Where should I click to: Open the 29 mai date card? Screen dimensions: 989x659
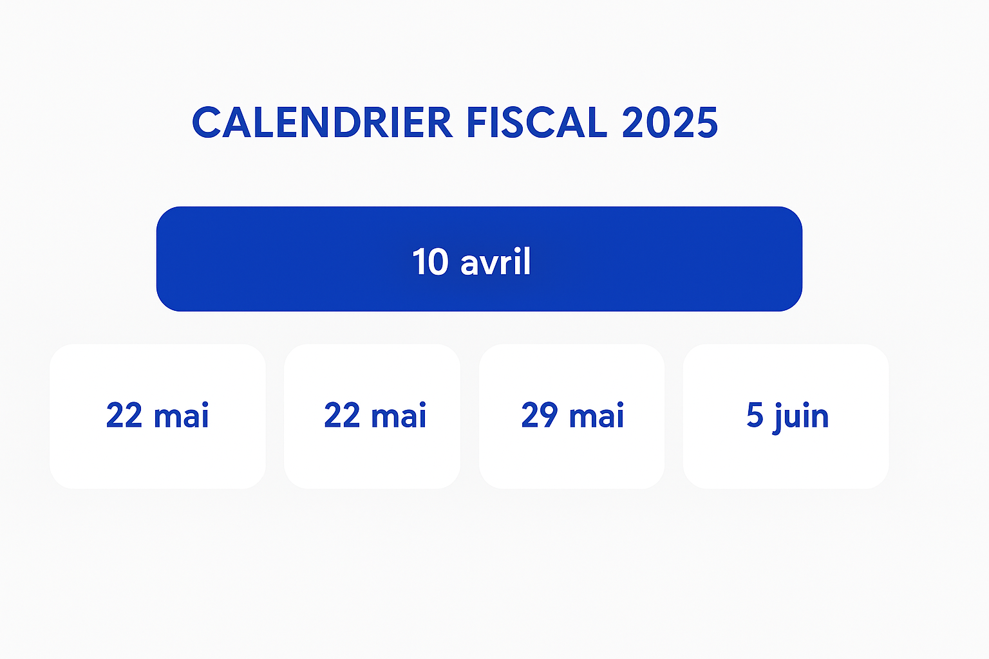coord(572,416)
